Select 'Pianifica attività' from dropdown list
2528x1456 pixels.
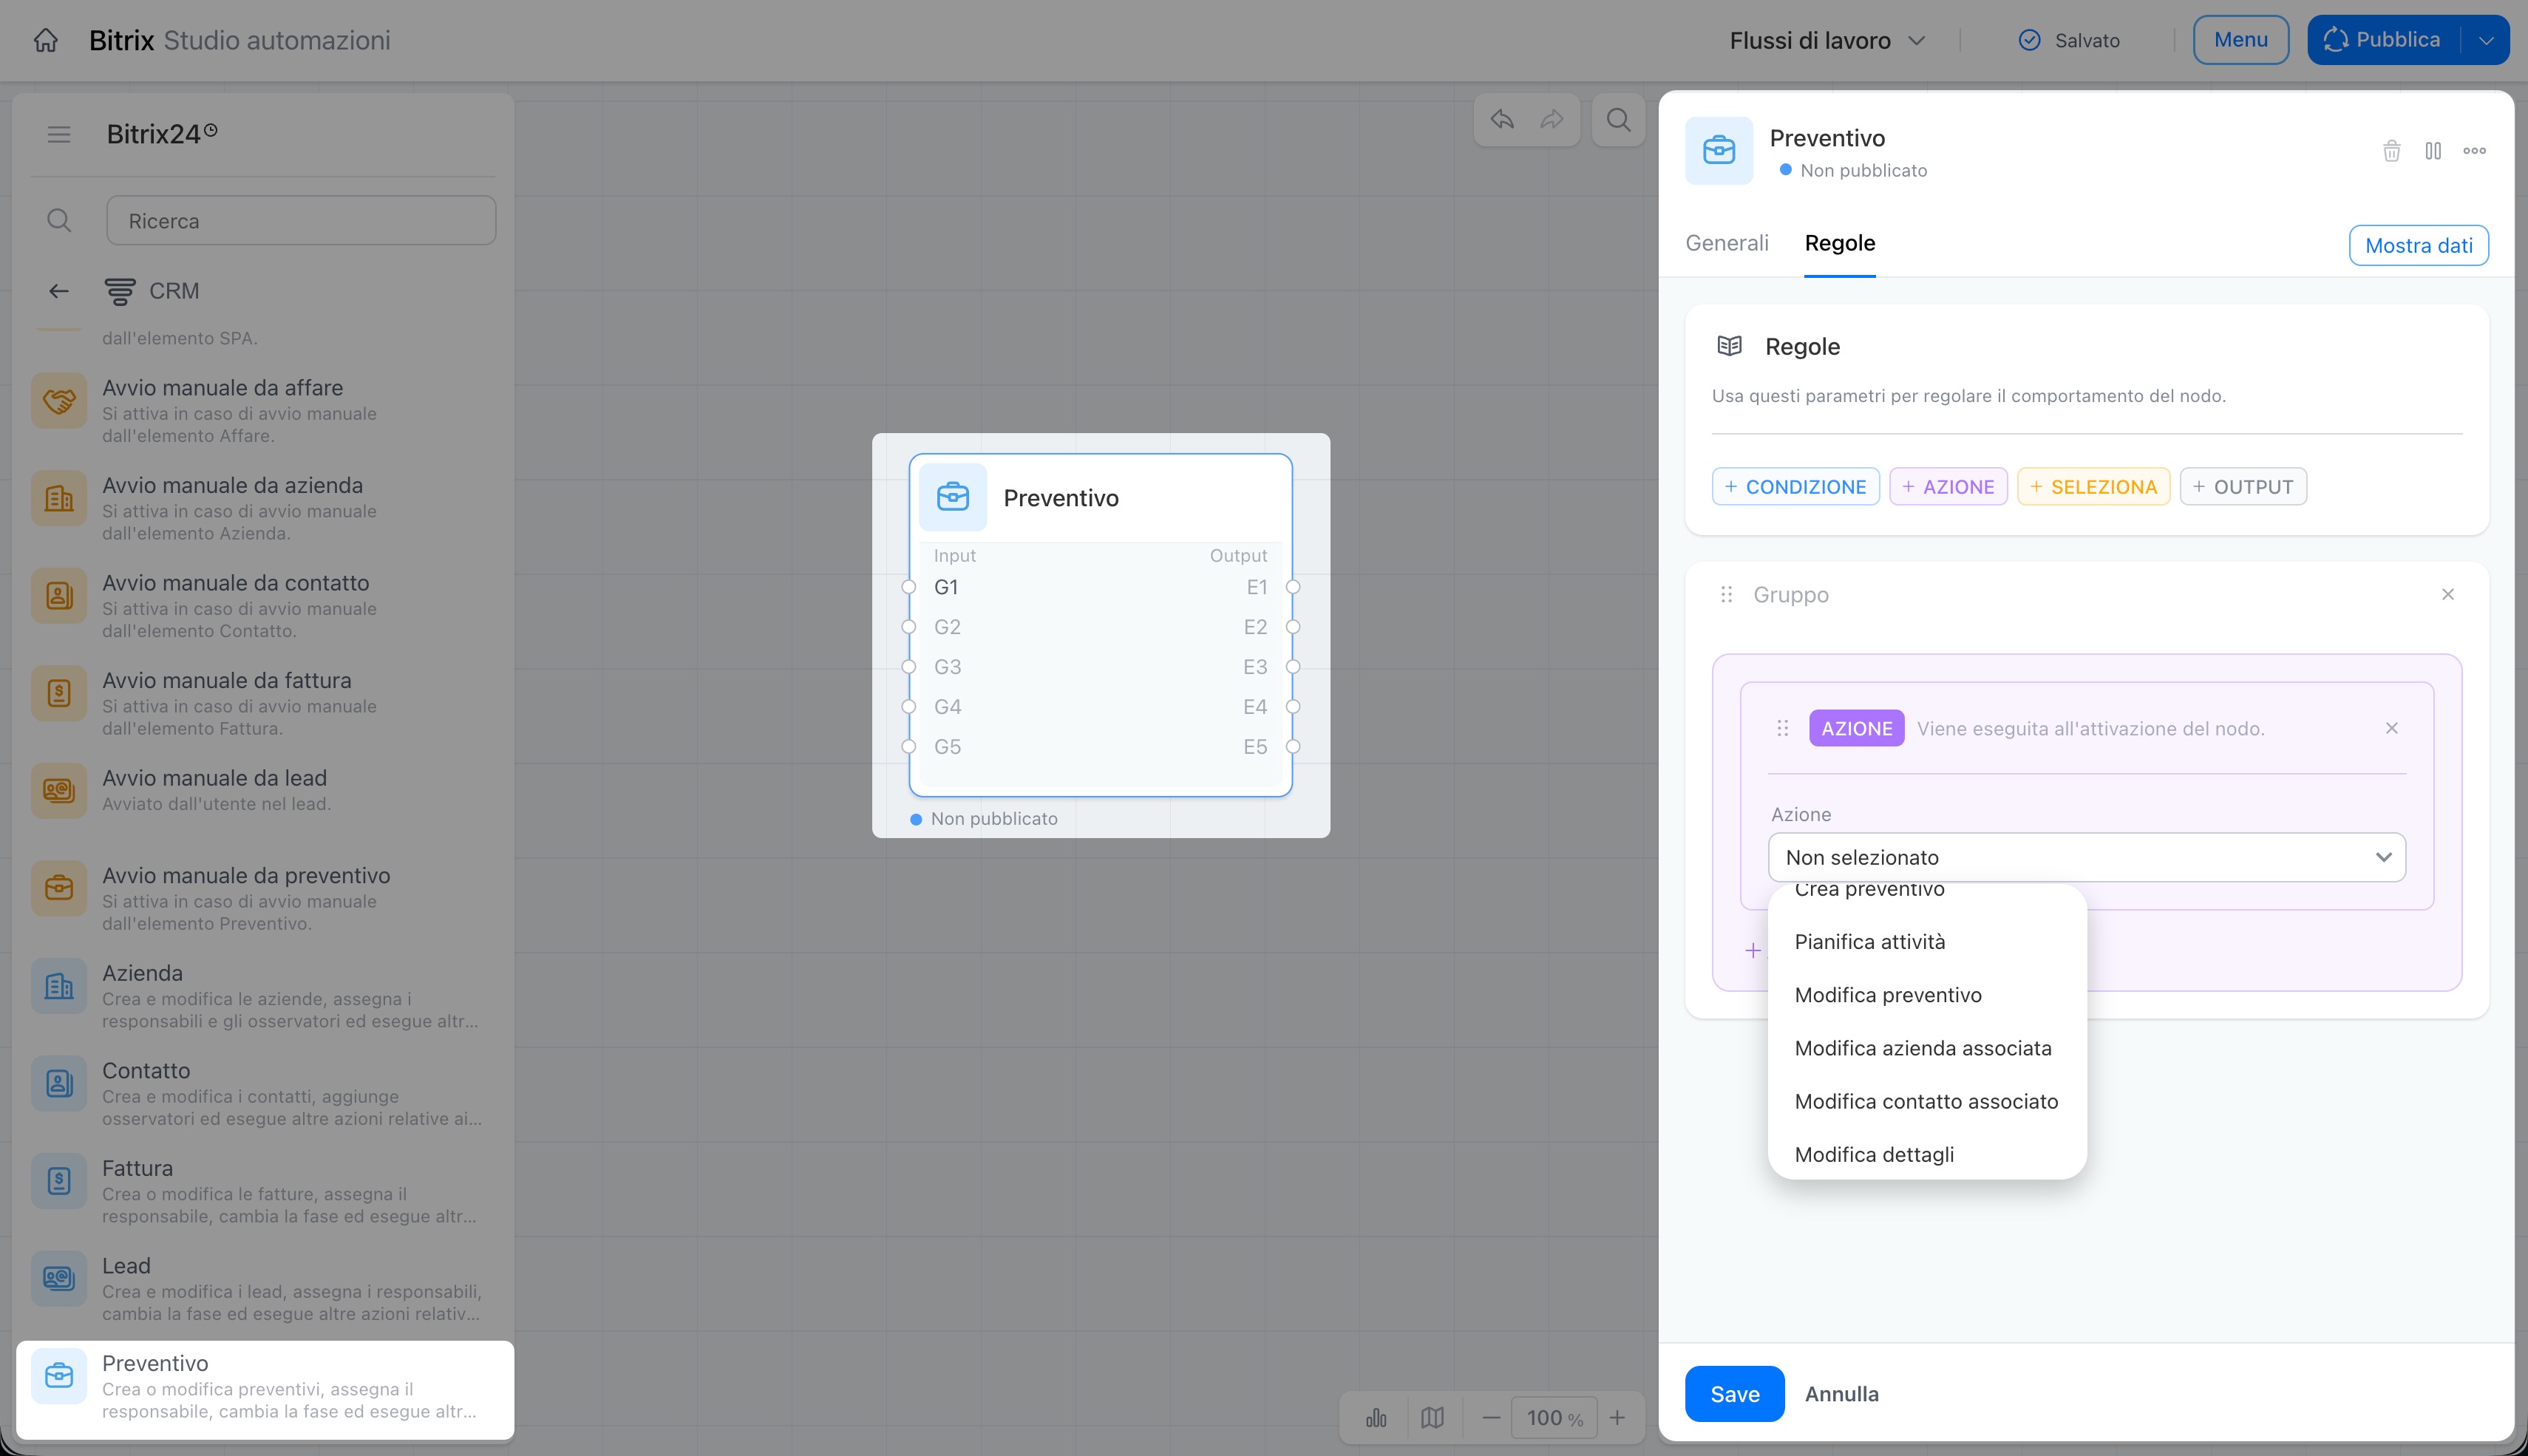tap(1927, 942)
